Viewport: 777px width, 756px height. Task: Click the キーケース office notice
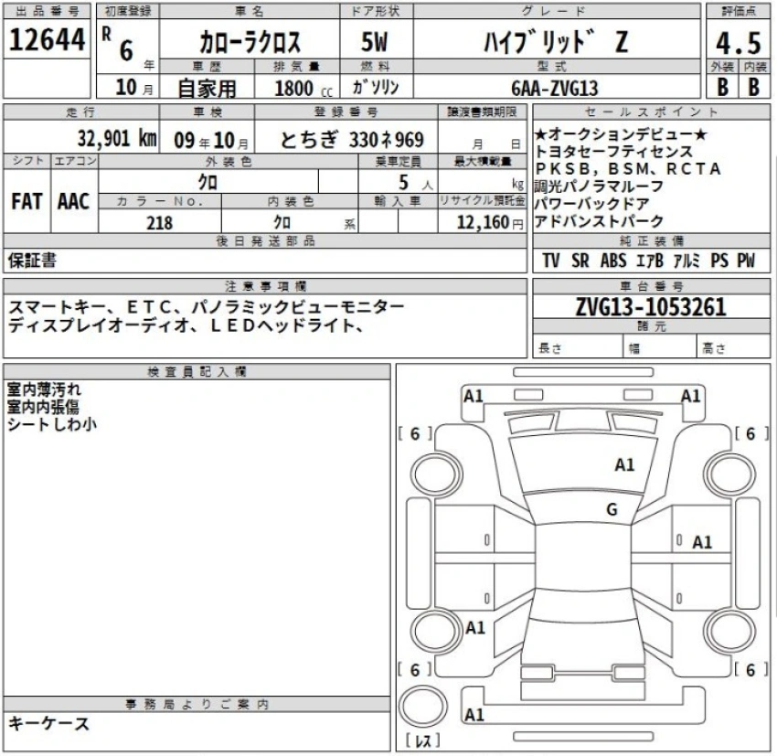pos(48,724)
